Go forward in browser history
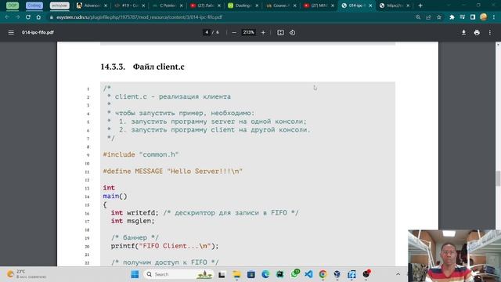 (17, 17)
